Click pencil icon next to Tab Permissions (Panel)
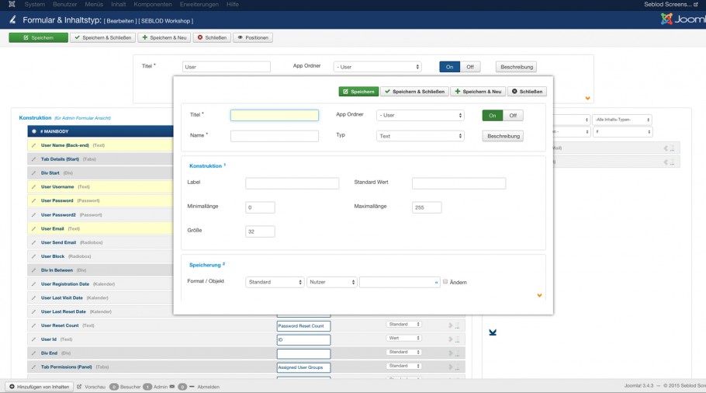Viewport: 706px width, 393px height. click(34, 367)
